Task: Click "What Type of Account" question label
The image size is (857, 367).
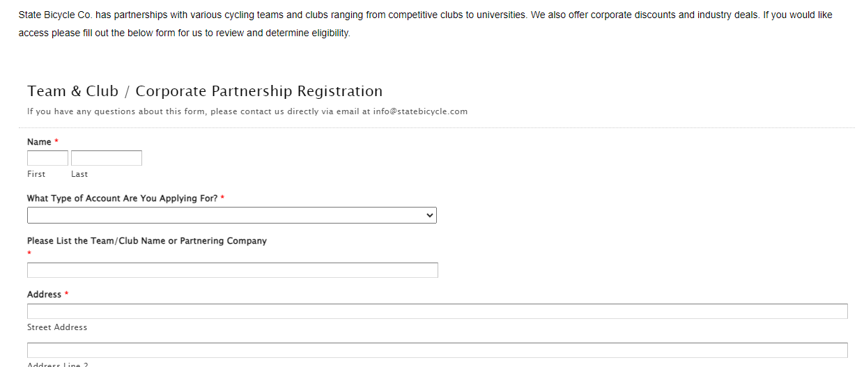Action: [122, 198]
